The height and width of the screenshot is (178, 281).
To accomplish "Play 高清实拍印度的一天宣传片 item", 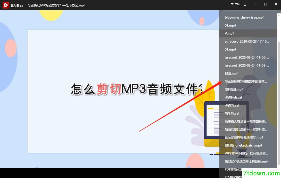I will [x=248, y=129].
